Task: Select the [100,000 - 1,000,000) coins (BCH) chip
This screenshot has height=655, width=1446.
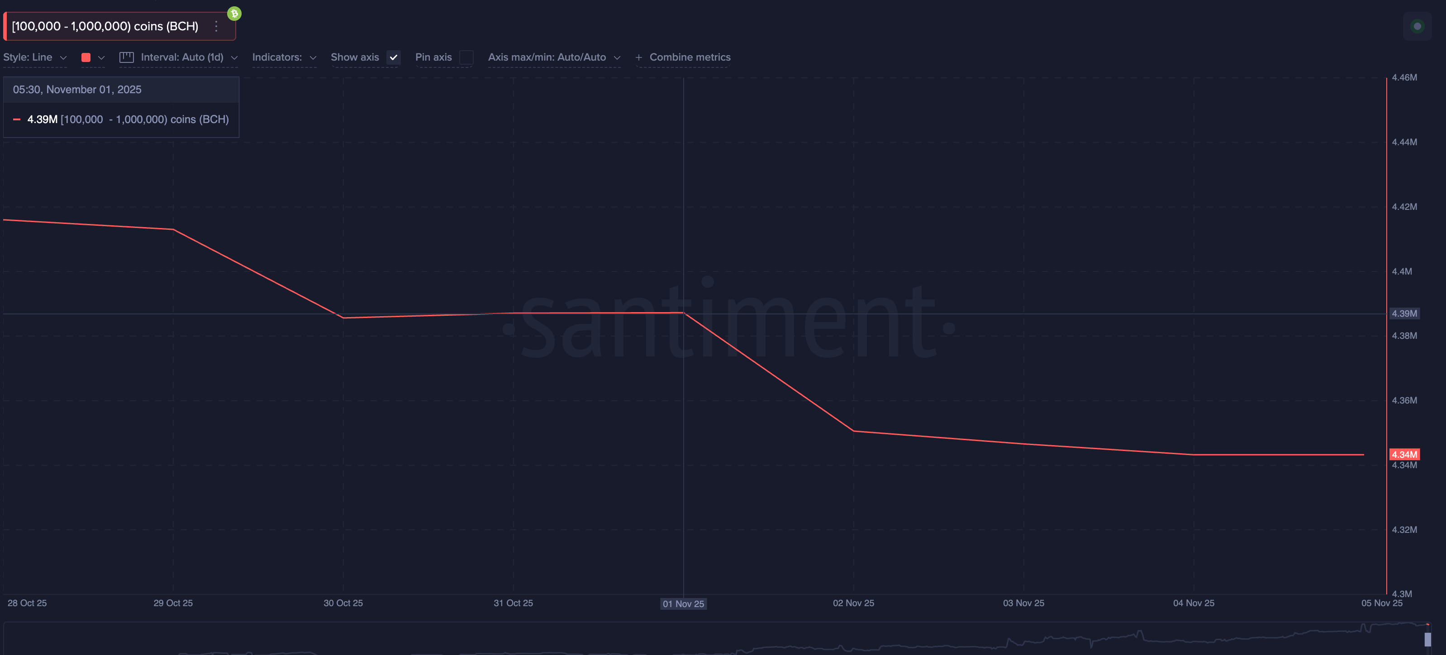Action: (105, 26)
